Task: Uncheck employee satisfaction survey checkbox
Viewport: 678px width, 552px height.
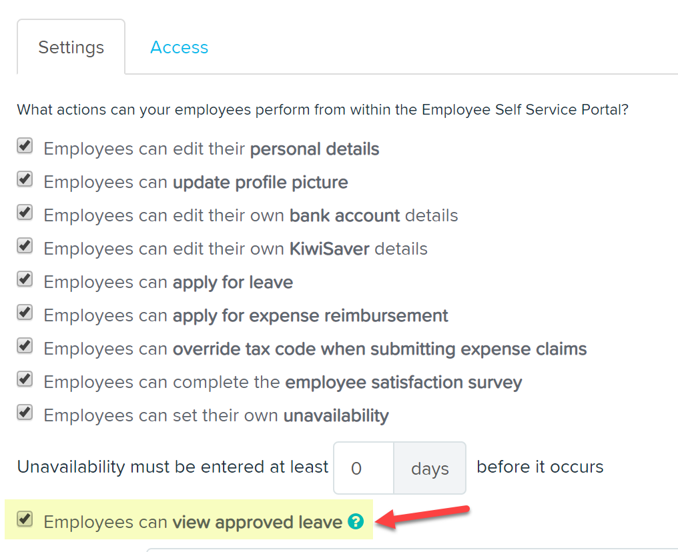Action: [25, 379]
